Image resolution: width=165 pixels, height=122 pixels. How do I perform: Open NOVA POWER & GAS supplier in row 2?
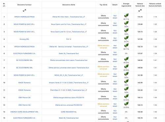(x=24, y=24)
